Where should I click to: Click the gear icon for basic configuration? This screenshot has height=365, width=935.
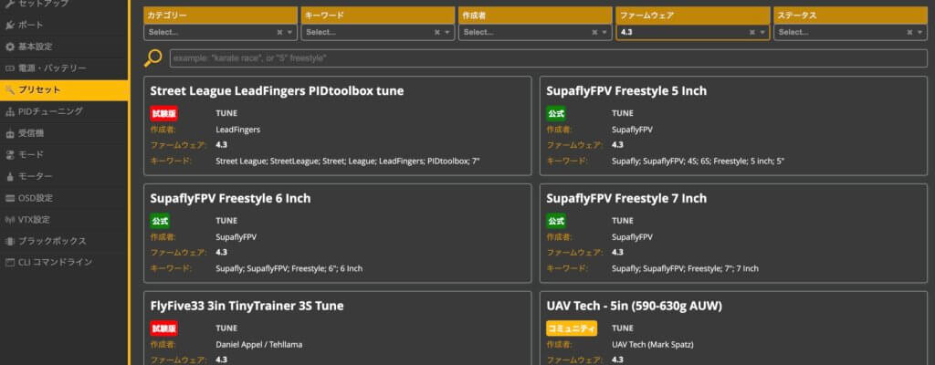(9, 47)
